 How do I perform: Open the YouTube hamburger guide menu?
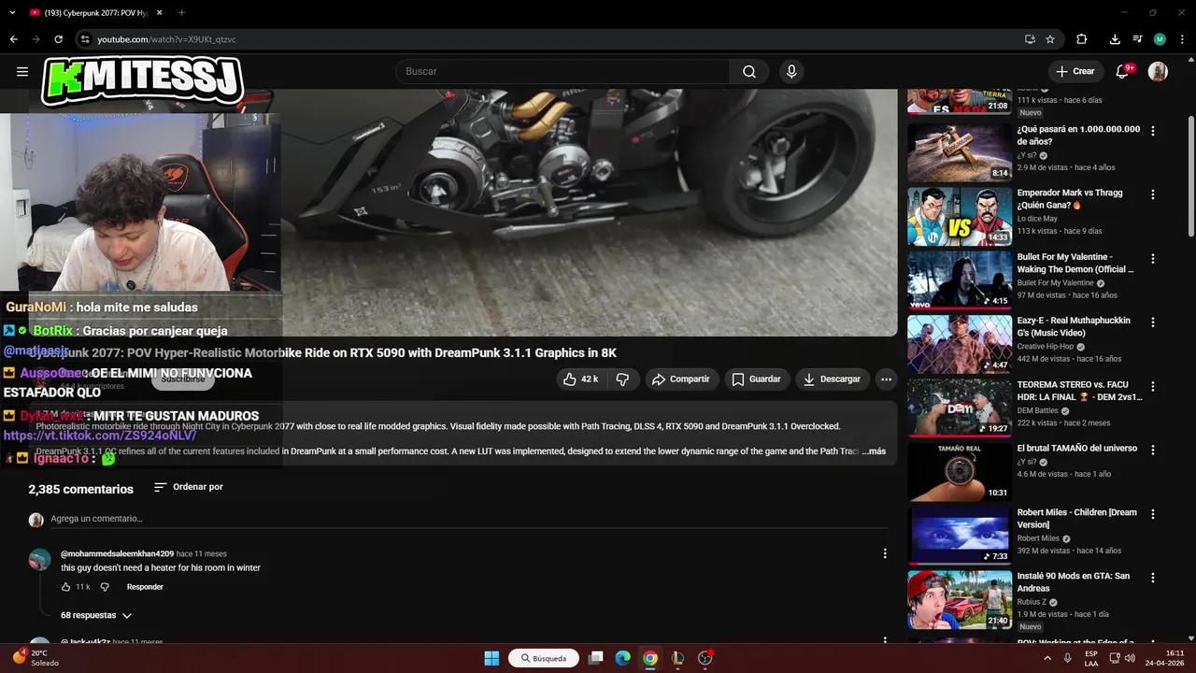point(22,71)
